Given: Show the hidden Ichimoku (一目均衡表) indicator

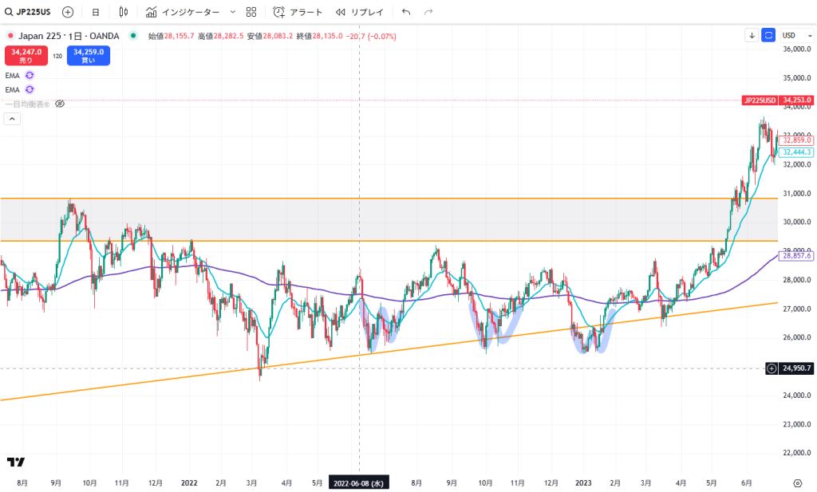Looking at the screenshot, I should pyautogui.click(x=59, y=104).
